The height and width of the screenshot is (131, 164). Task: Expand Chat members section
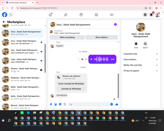tap(141, 60)
